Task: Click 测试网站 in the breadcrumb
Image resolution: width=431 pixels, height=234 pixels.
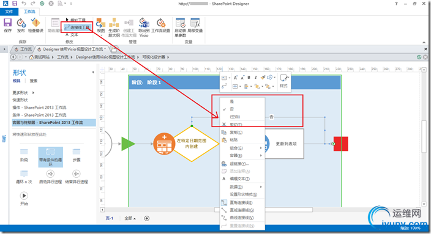Action: click(x=42, y=57)
